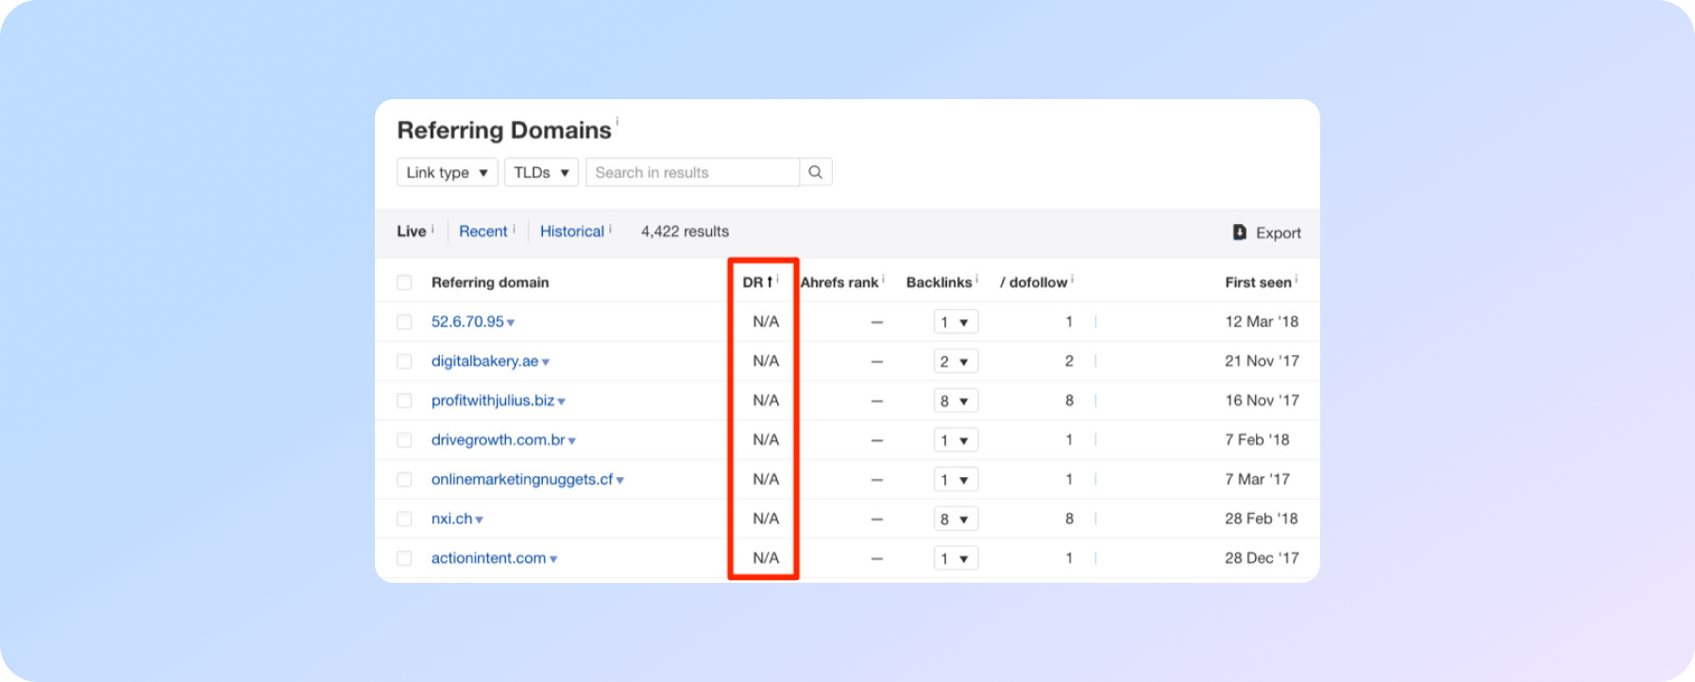Viewport: 1695px width, 682px height.
Task: Check the box for nxi.ch
Action: [x=404, y=519]
